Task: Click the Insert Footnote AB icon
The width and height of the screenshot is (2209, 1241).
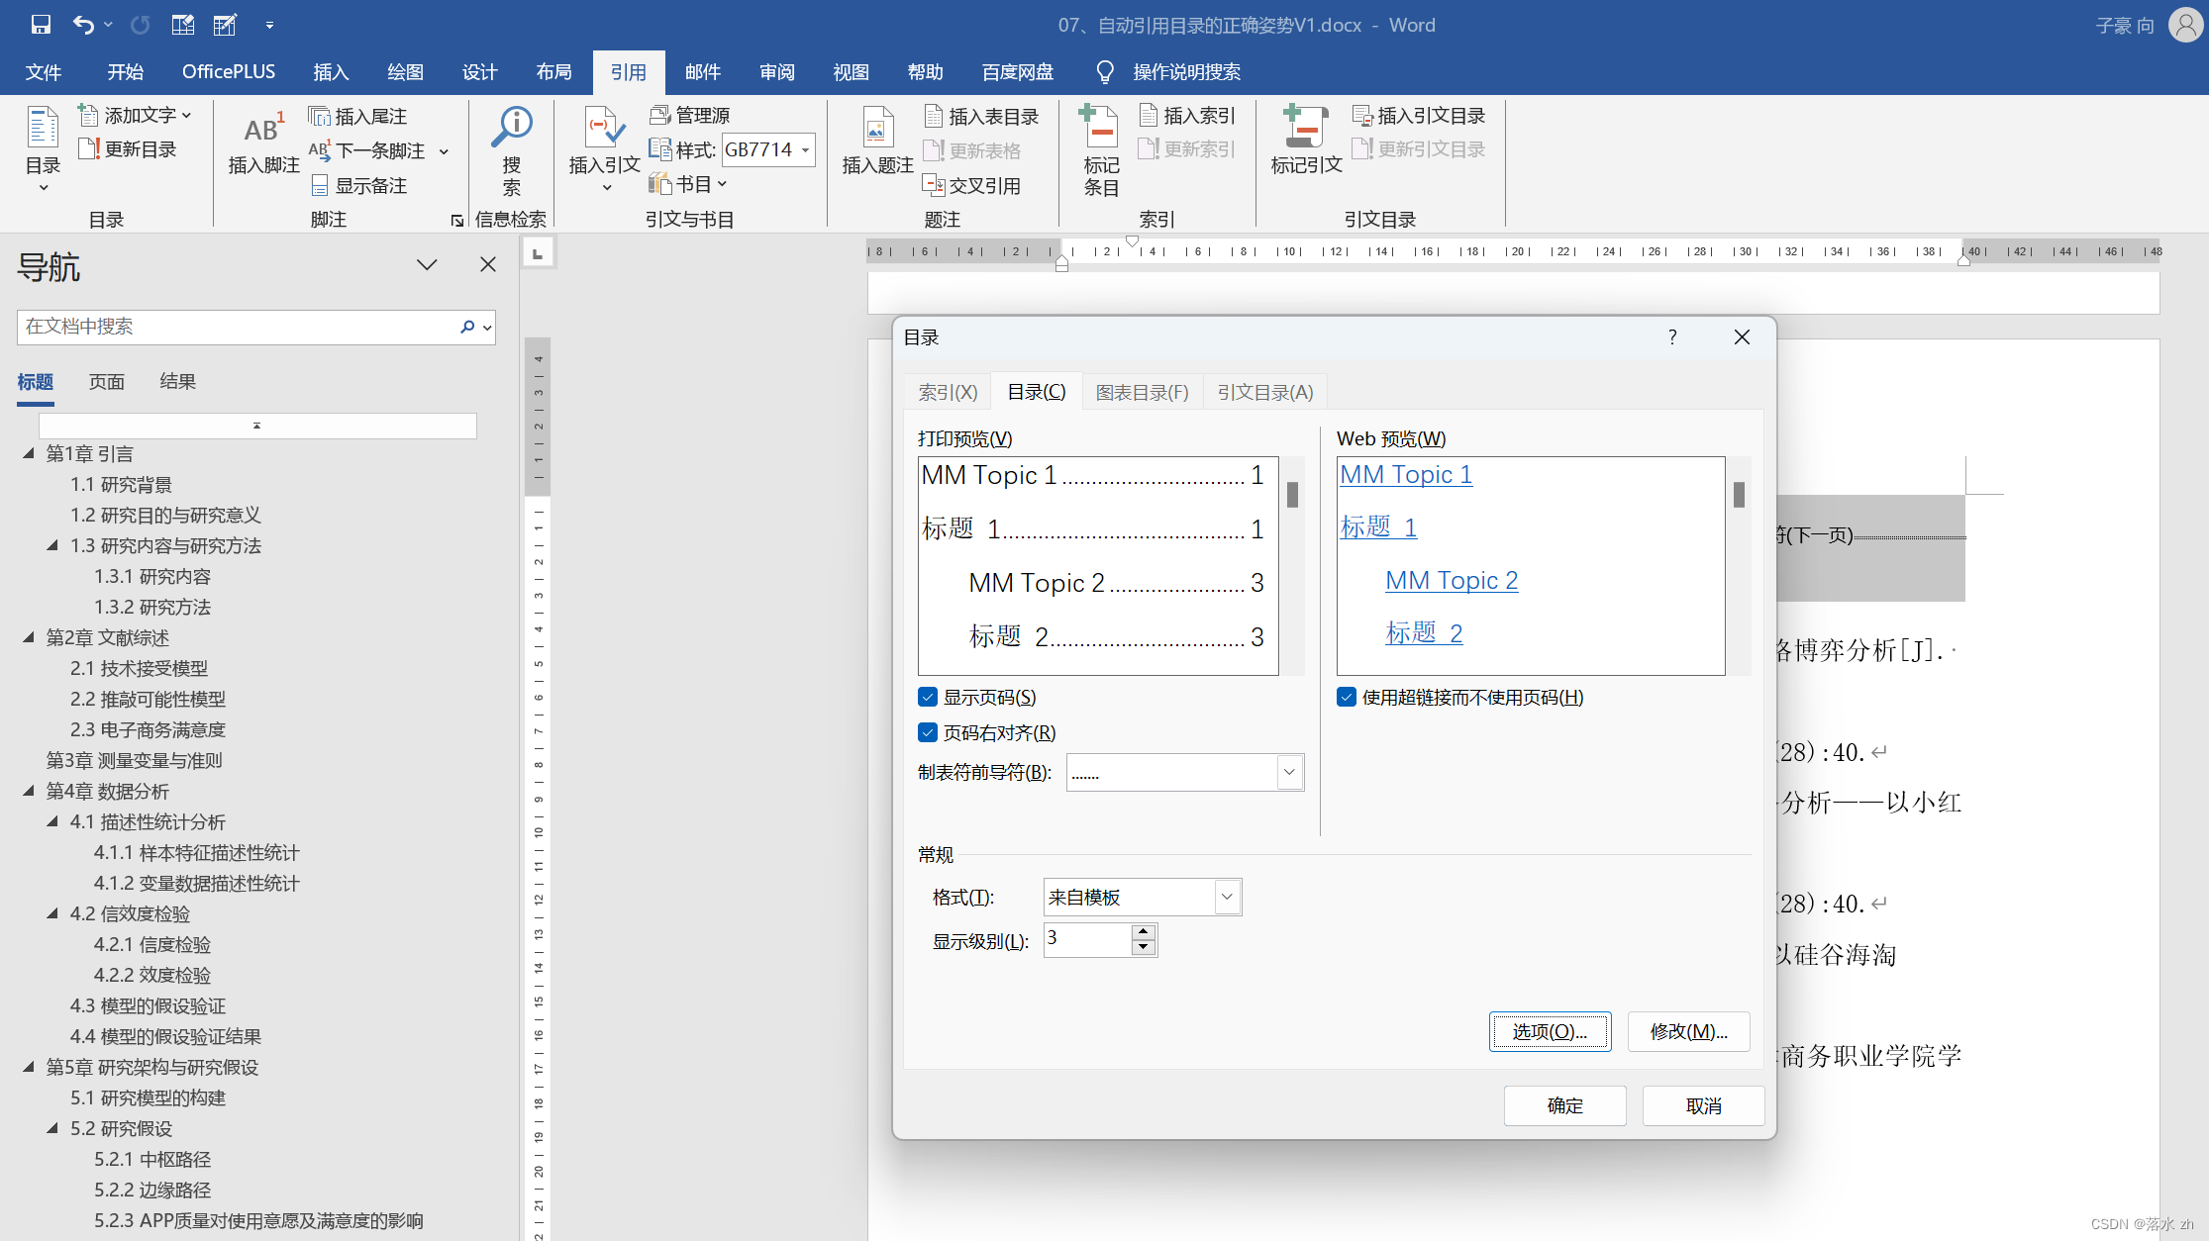Action: (x=263, y=130)
